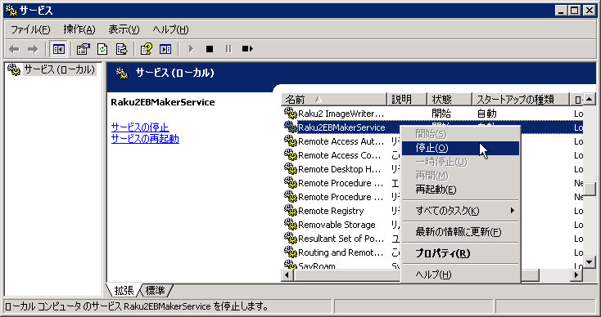
Task: Select the Removable Storage service name
Action: tap(337, 225)
